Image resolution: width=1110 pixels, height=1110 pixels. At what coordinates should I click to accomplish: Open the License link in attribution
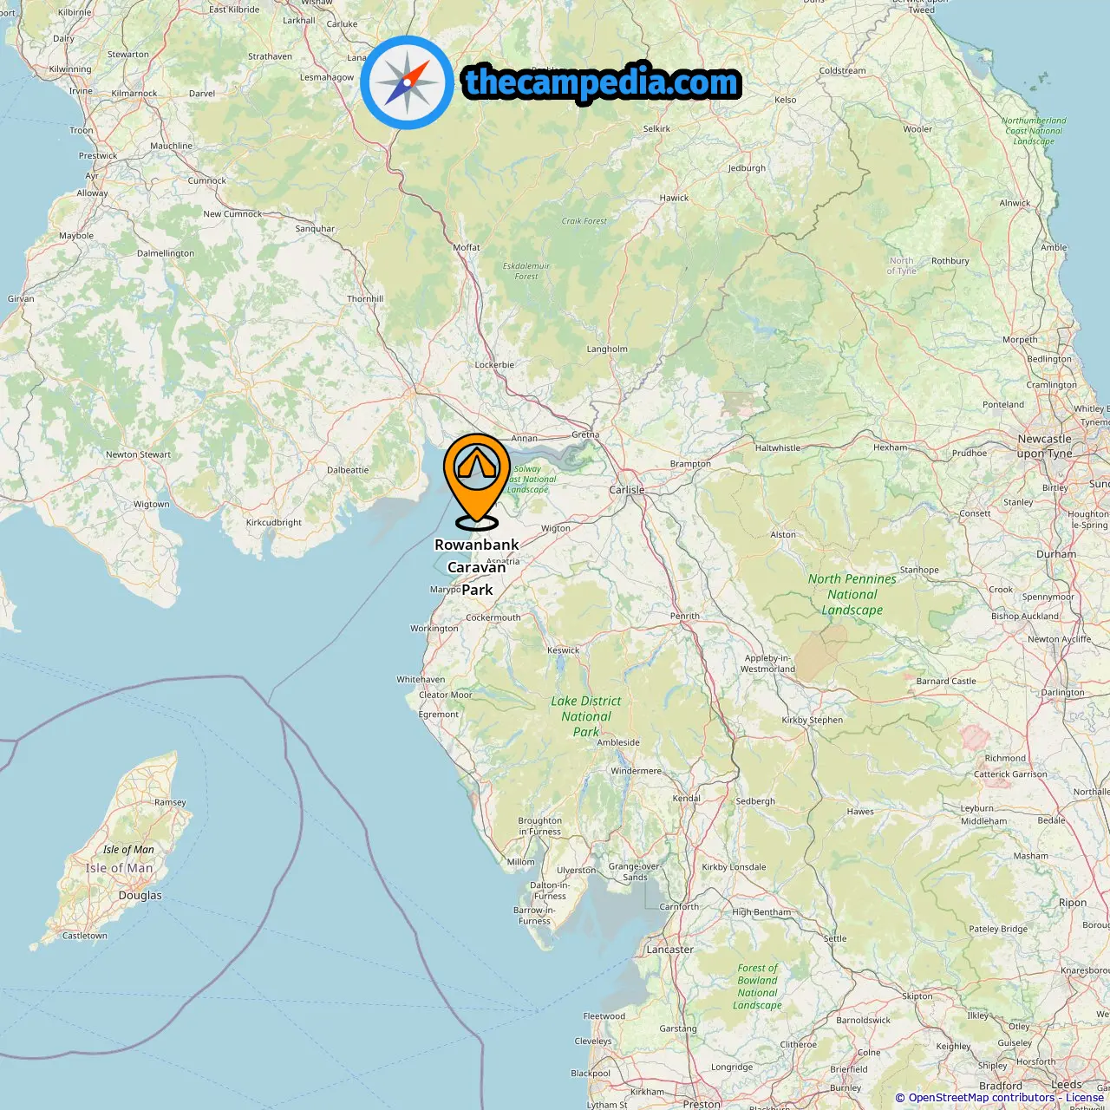pyautogui.click(x=1084, y=1098)
